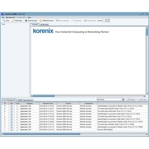Click the type icon in event row 7
Screen dimensions: 149x149
click(x=17, y=114)
